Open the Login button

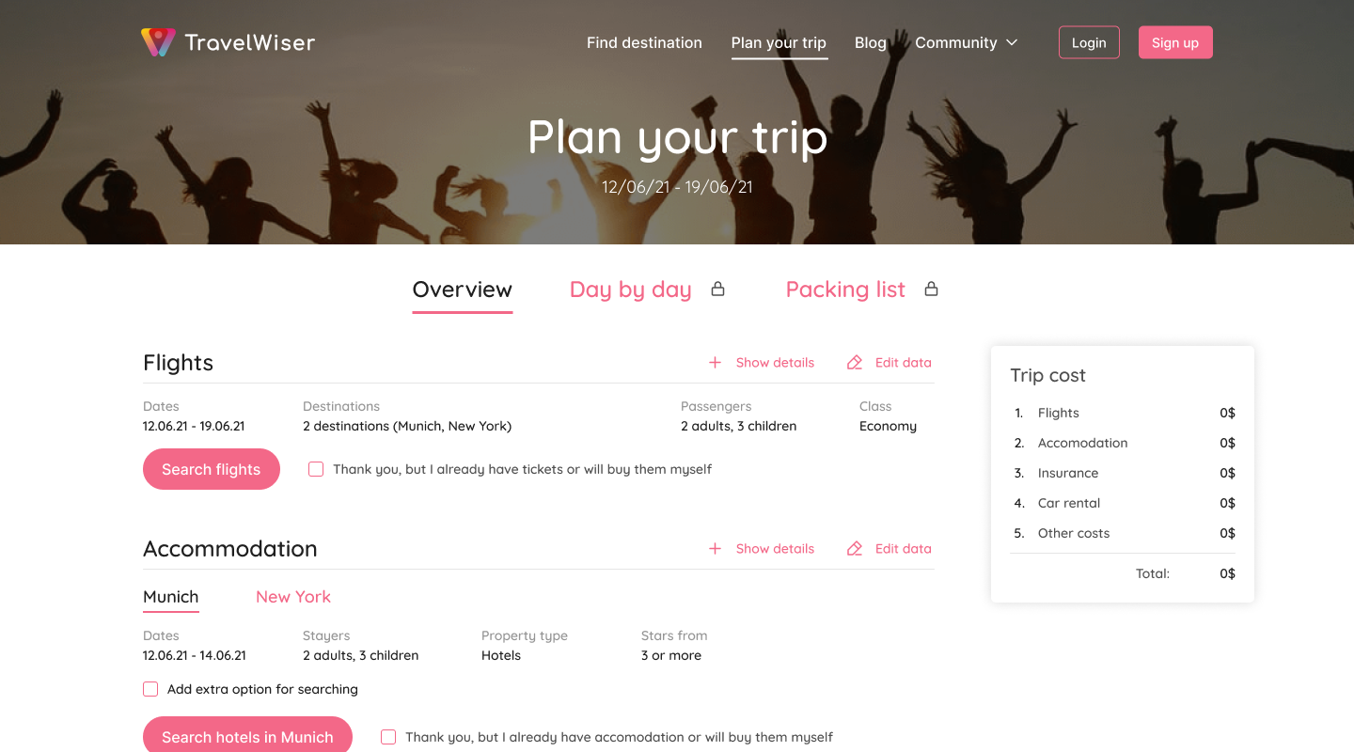[1089, 42]
